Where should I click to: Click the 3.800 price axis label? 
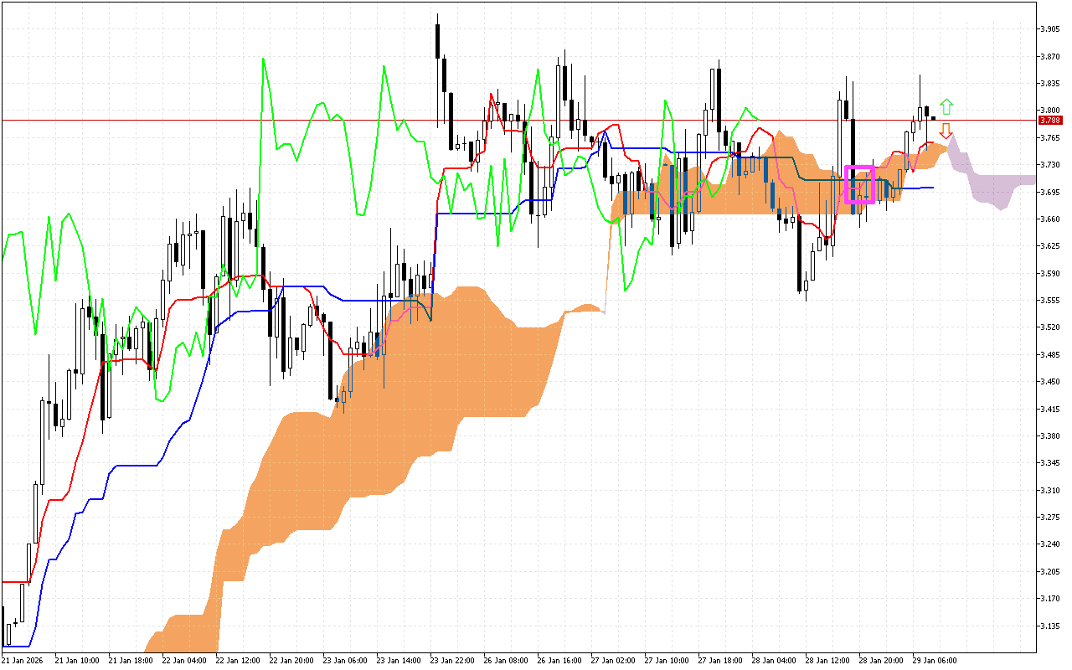pyautogui.click(x=1048, y=111)
